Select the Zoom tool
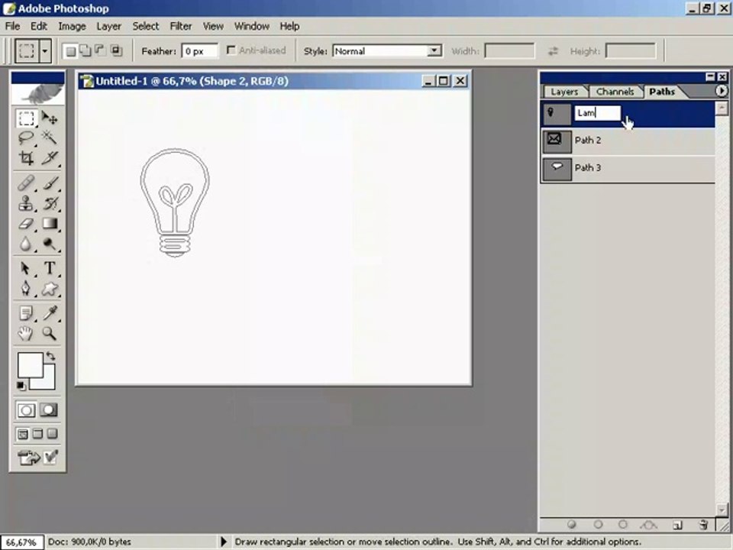733x550 pixels. 50,333
